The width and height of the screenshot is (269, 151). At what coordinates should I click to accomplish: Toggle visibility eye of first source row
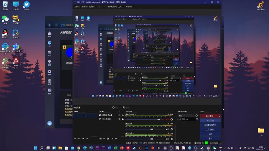(120, 115)
